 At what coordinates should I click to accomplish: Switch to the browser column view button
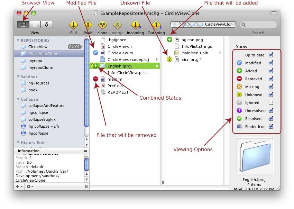coord(24,25)
